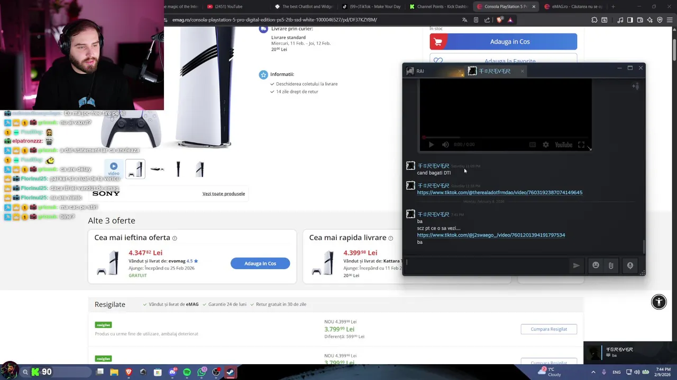This screenshot has height=380, width=677.
Task: Open browser extensions puzzle icon
Action: tap(594, 20)
